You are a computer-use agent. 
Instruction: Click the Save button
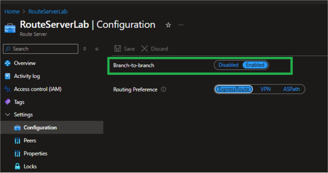[x=125, y=49]
